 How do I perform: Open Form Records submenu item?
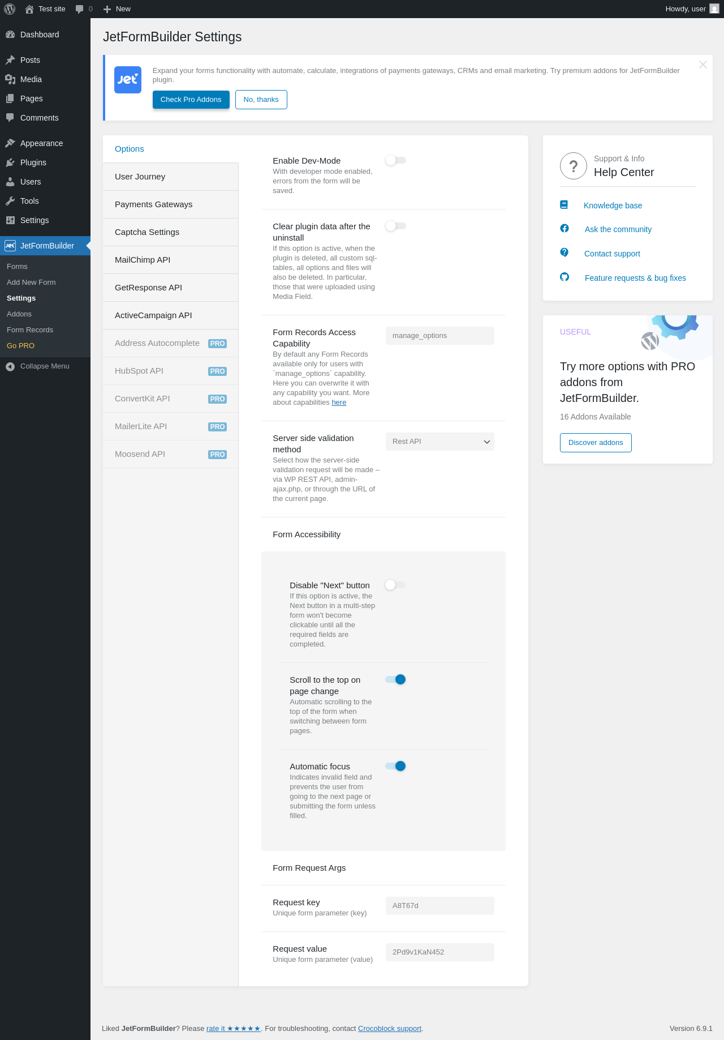[30, 329]
